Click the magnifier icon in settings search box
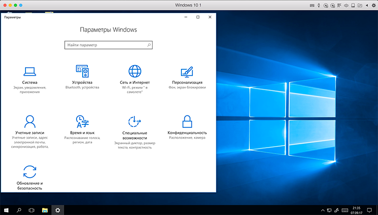Viewport: 378px width, 215px height. 149,45
